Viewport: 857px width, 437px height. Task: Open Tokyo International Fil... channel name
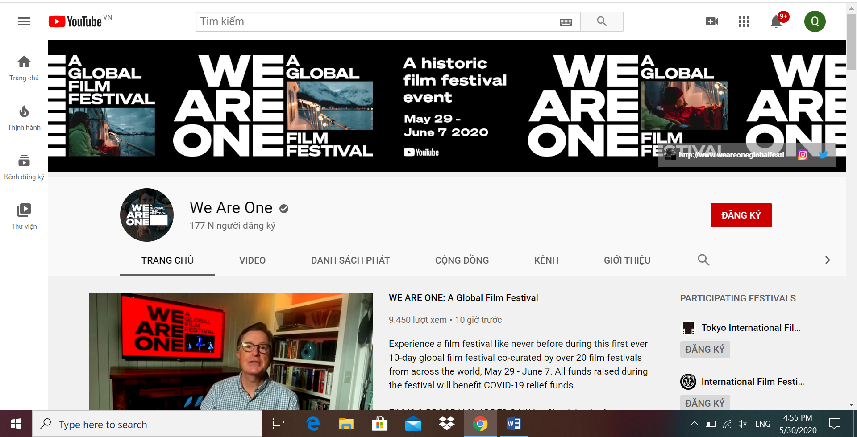click(x=751, y=328)
